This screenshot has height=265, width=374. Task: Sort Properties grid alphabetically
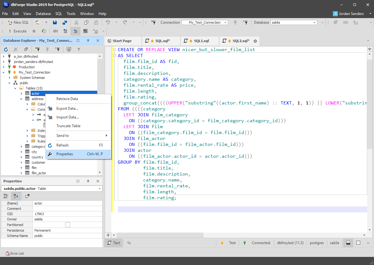tap(16, 196)
